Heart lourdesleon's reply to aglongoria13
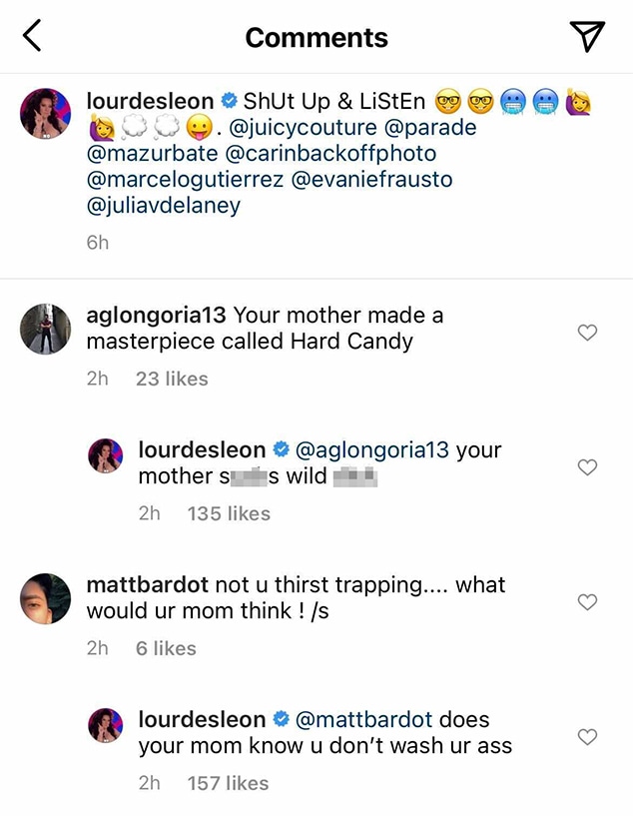This screenshot has width=633, height=816. point(586,466)
